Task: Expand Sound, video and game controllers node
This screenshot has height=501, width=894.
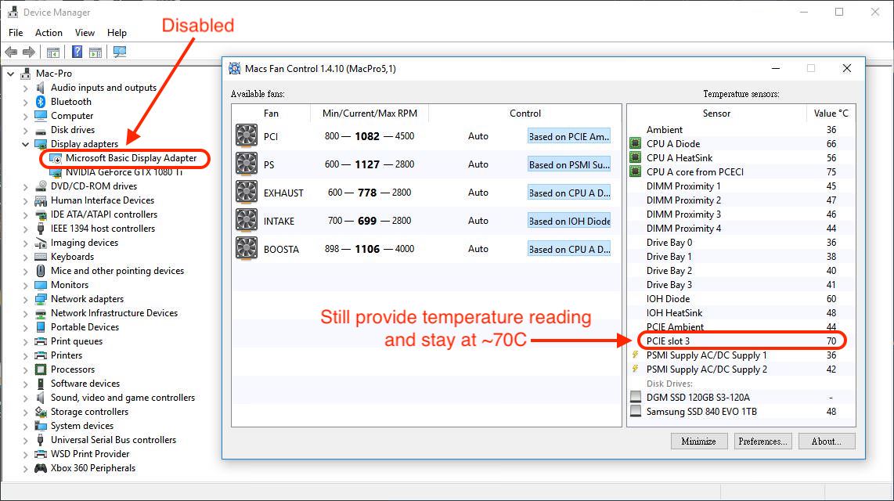Action: (25, 398)
